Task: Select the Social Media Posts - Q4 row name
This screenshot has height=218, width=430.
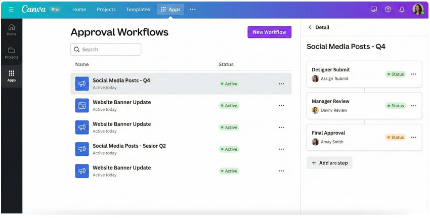Action: coord(121,80)
